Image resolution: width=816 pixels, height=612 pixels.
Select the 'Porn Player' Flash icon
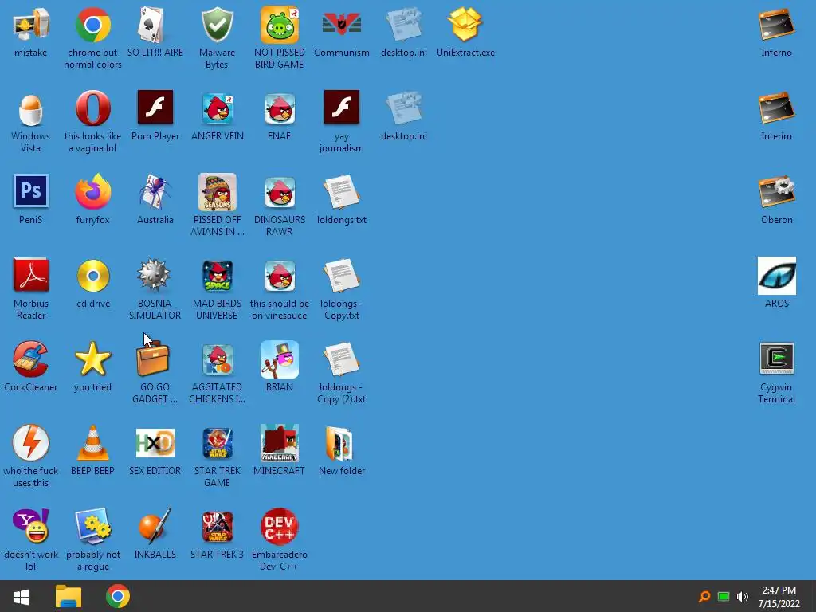[155, 108]
